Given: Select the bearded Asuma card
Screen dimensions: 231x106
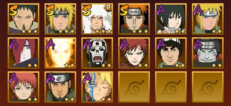Looking at the screenshot, I should tap(60, 87).
